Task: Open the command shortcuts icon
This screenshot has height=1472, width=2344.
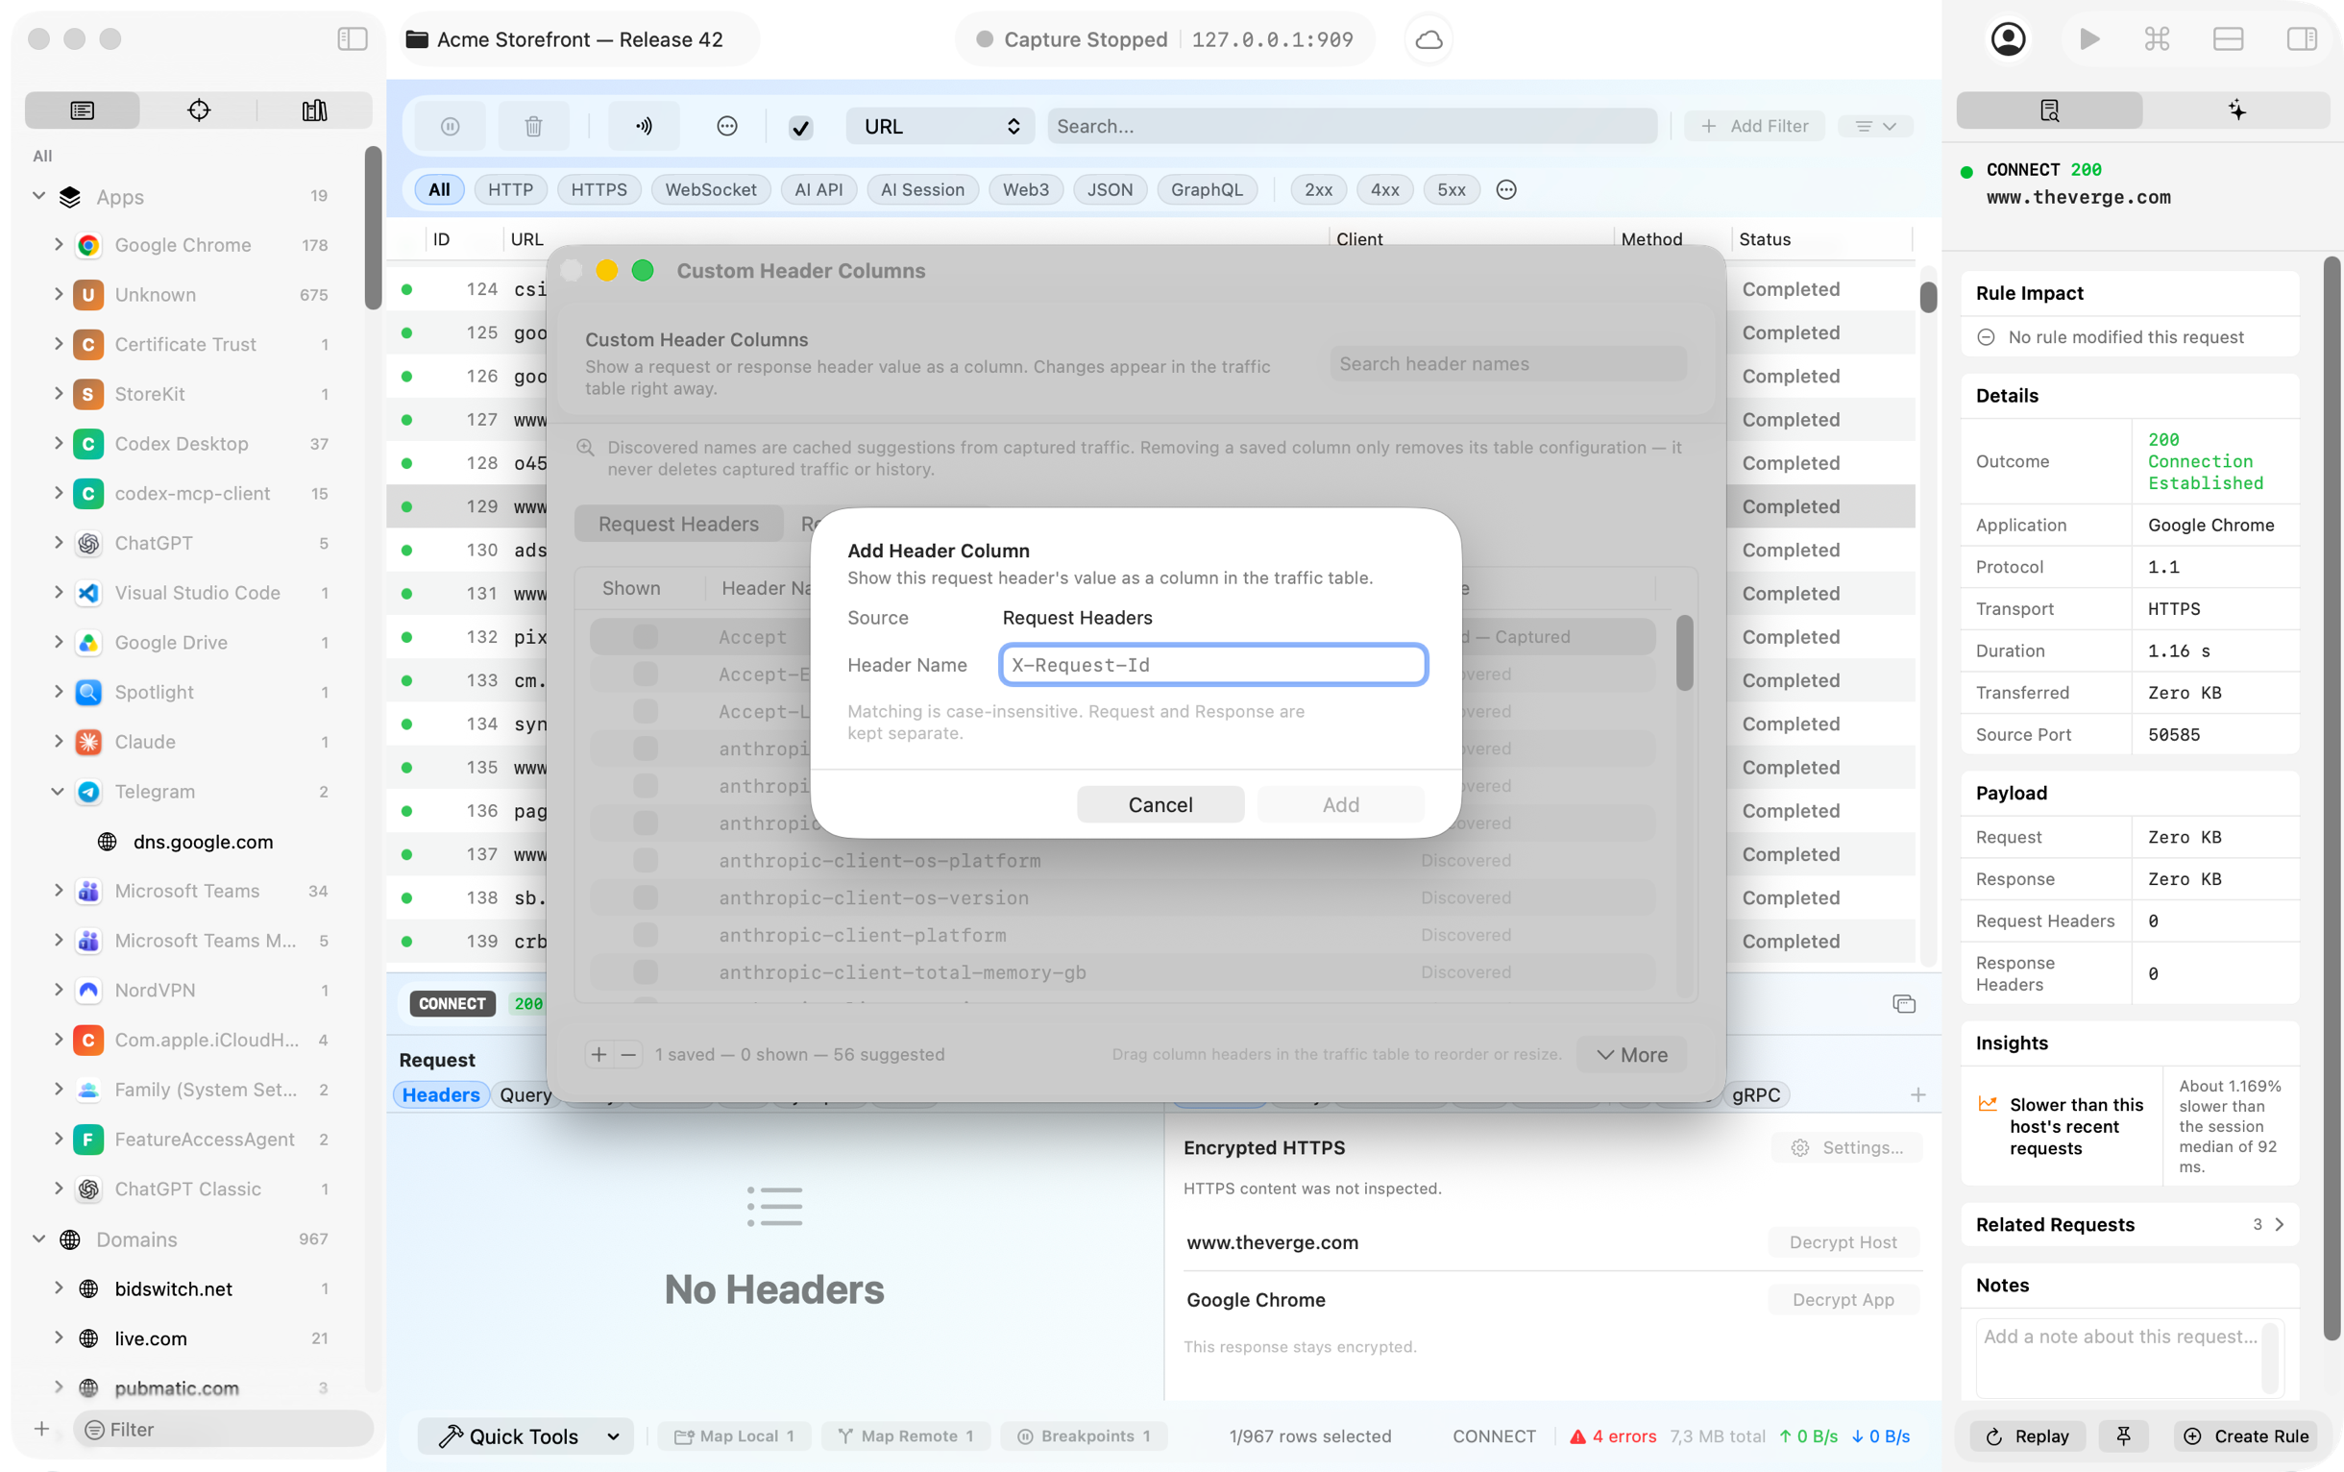Action: tap(2157, 39)
